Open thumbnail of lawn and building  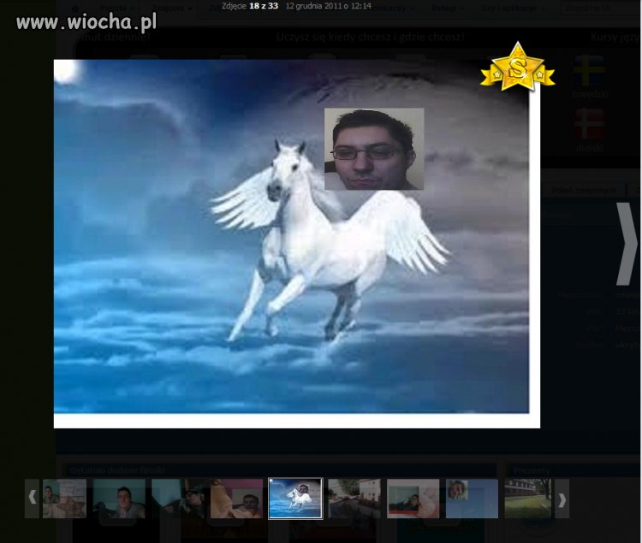528,499
